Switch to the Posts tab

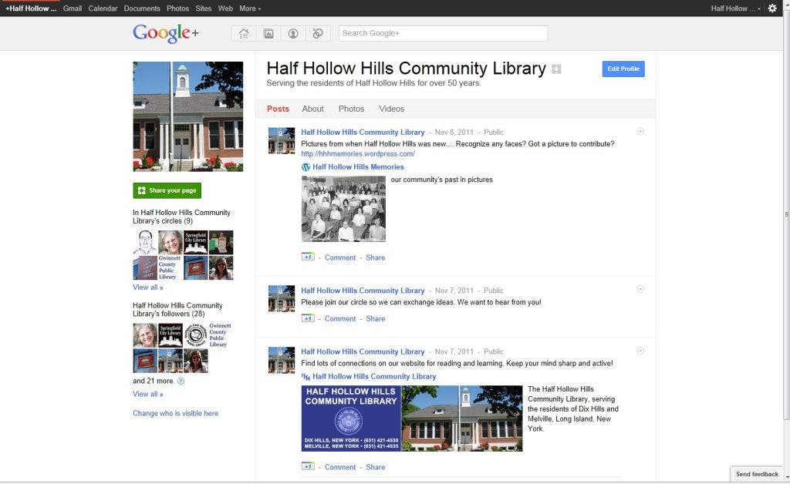278,109
